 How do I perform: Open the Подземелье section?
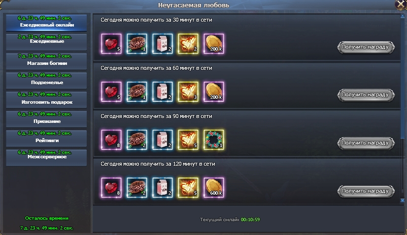pos(46,80)
